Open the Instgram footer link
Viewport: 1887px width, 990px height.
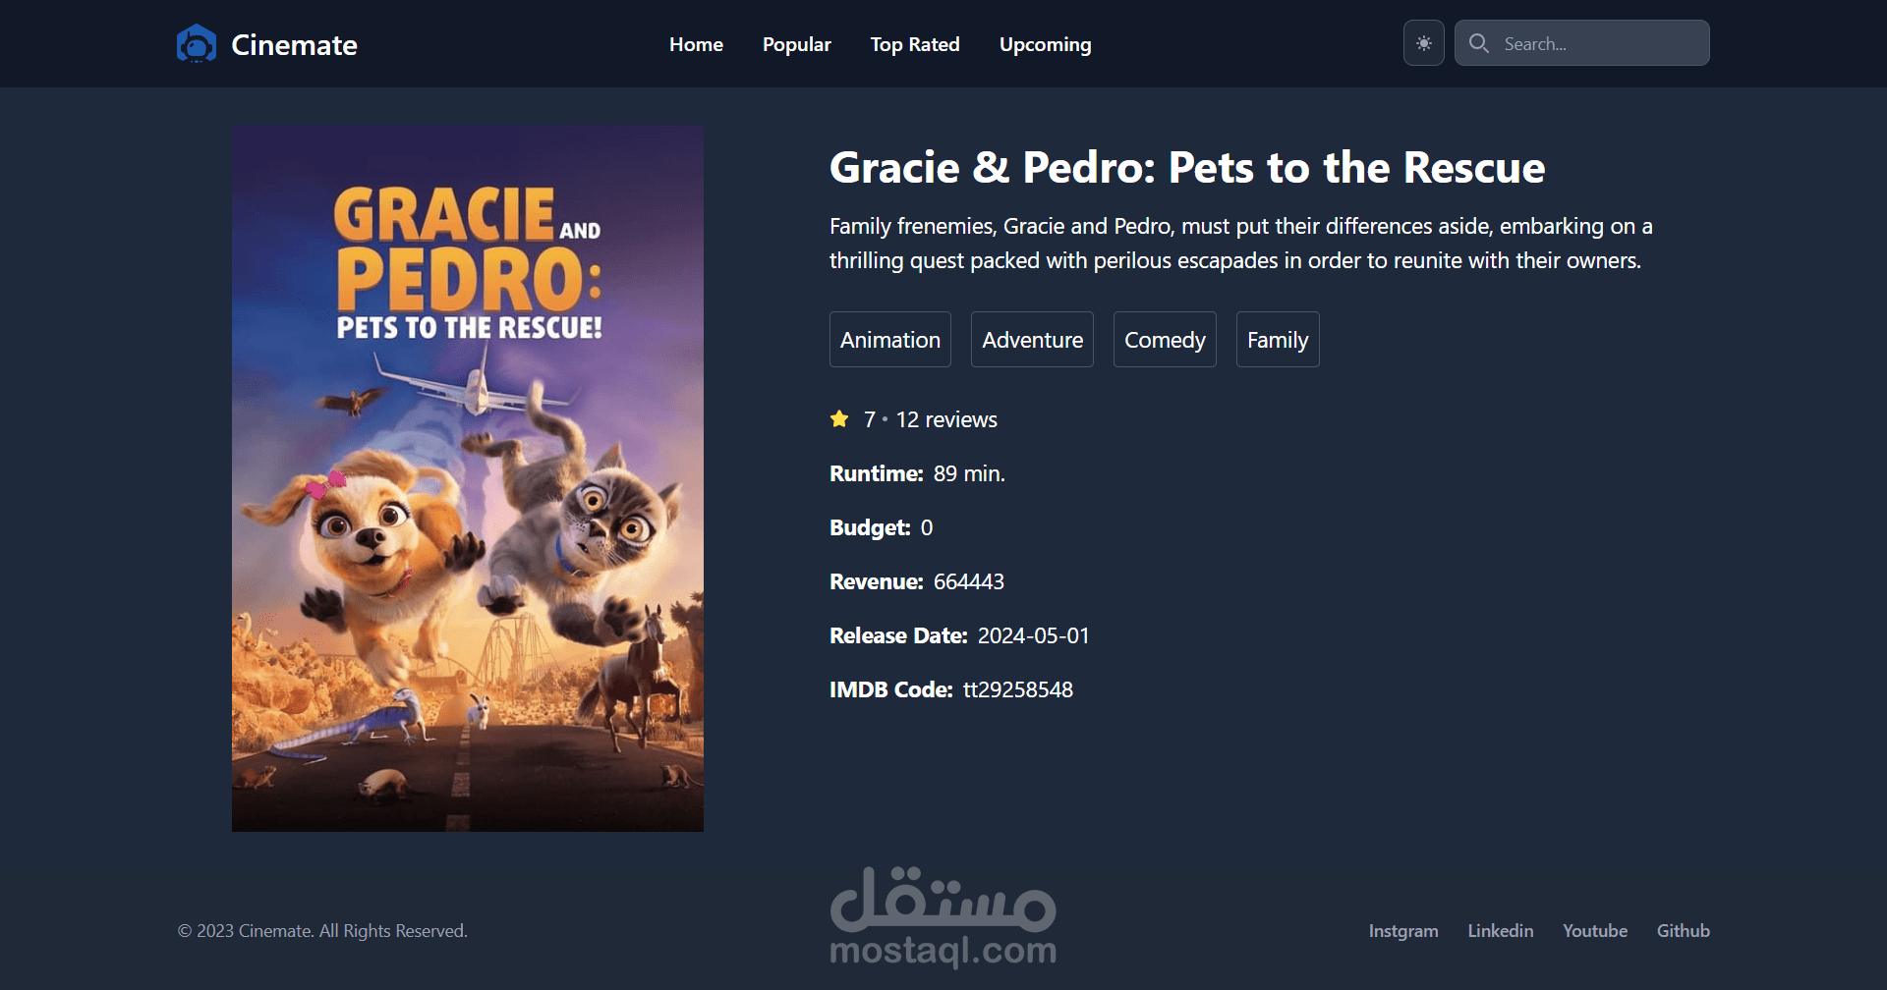point(1403,931)
